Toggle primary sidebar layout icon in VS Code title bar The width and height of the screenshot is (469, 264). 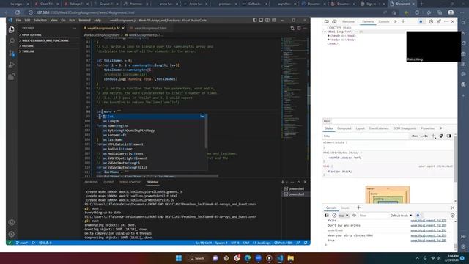(254, 20)
